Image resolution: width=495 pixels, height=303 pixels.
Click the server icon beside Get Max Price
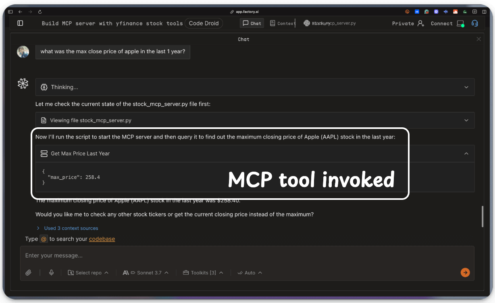(x=44, y=154)
